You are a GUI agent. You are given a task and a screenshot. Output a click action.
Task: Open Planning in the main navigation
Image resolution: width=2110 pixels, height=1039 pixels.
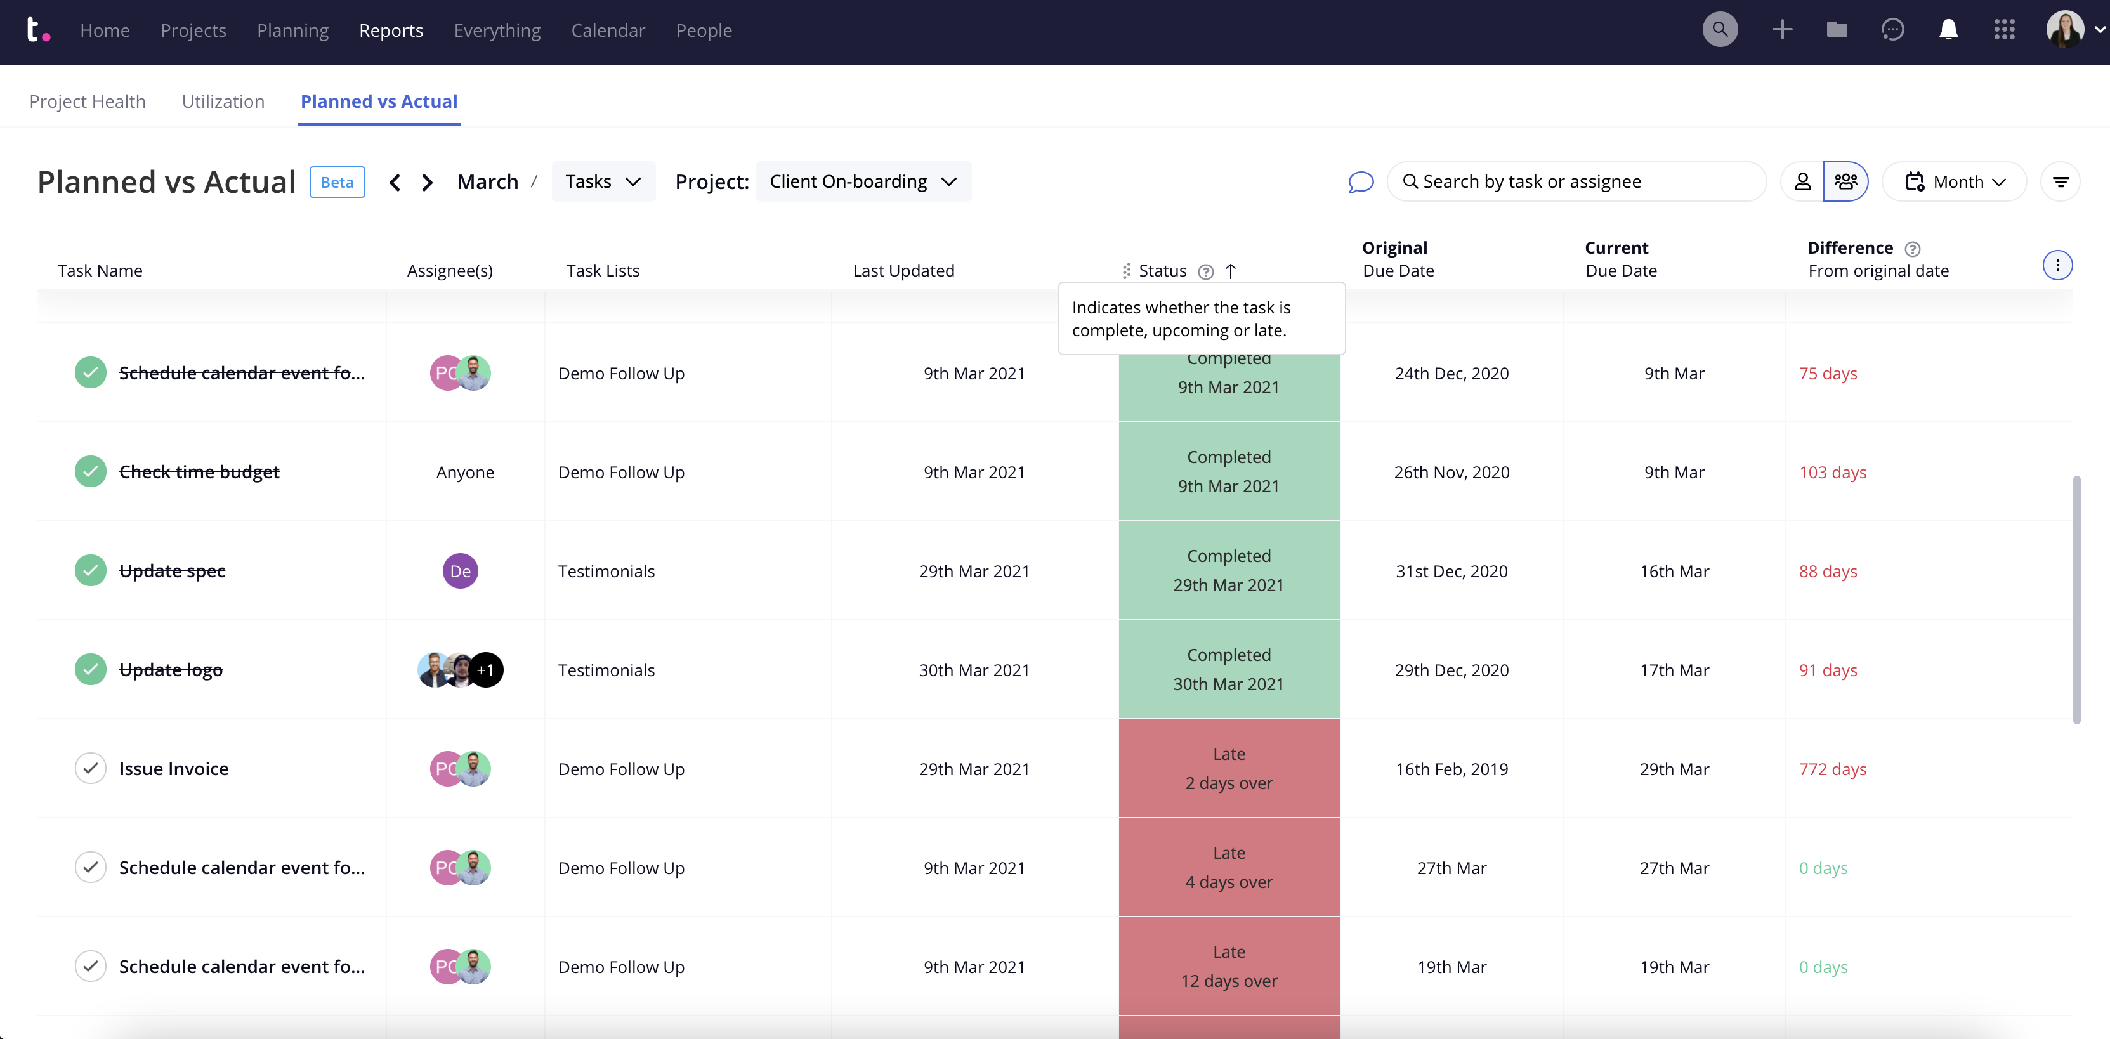point(292,30)
